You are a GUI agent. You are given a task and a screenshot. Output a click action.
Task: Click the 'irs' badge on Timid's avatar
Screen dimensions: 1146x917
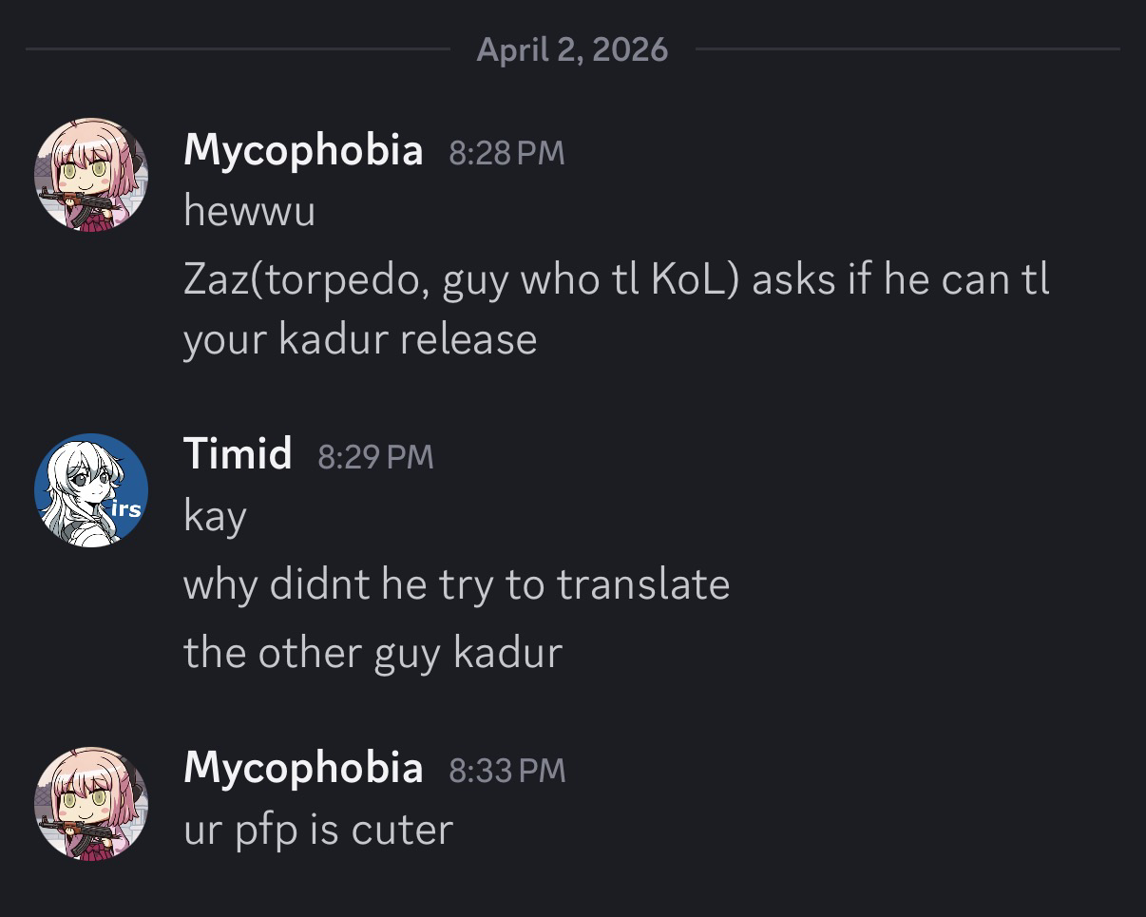tap(126, 508)
